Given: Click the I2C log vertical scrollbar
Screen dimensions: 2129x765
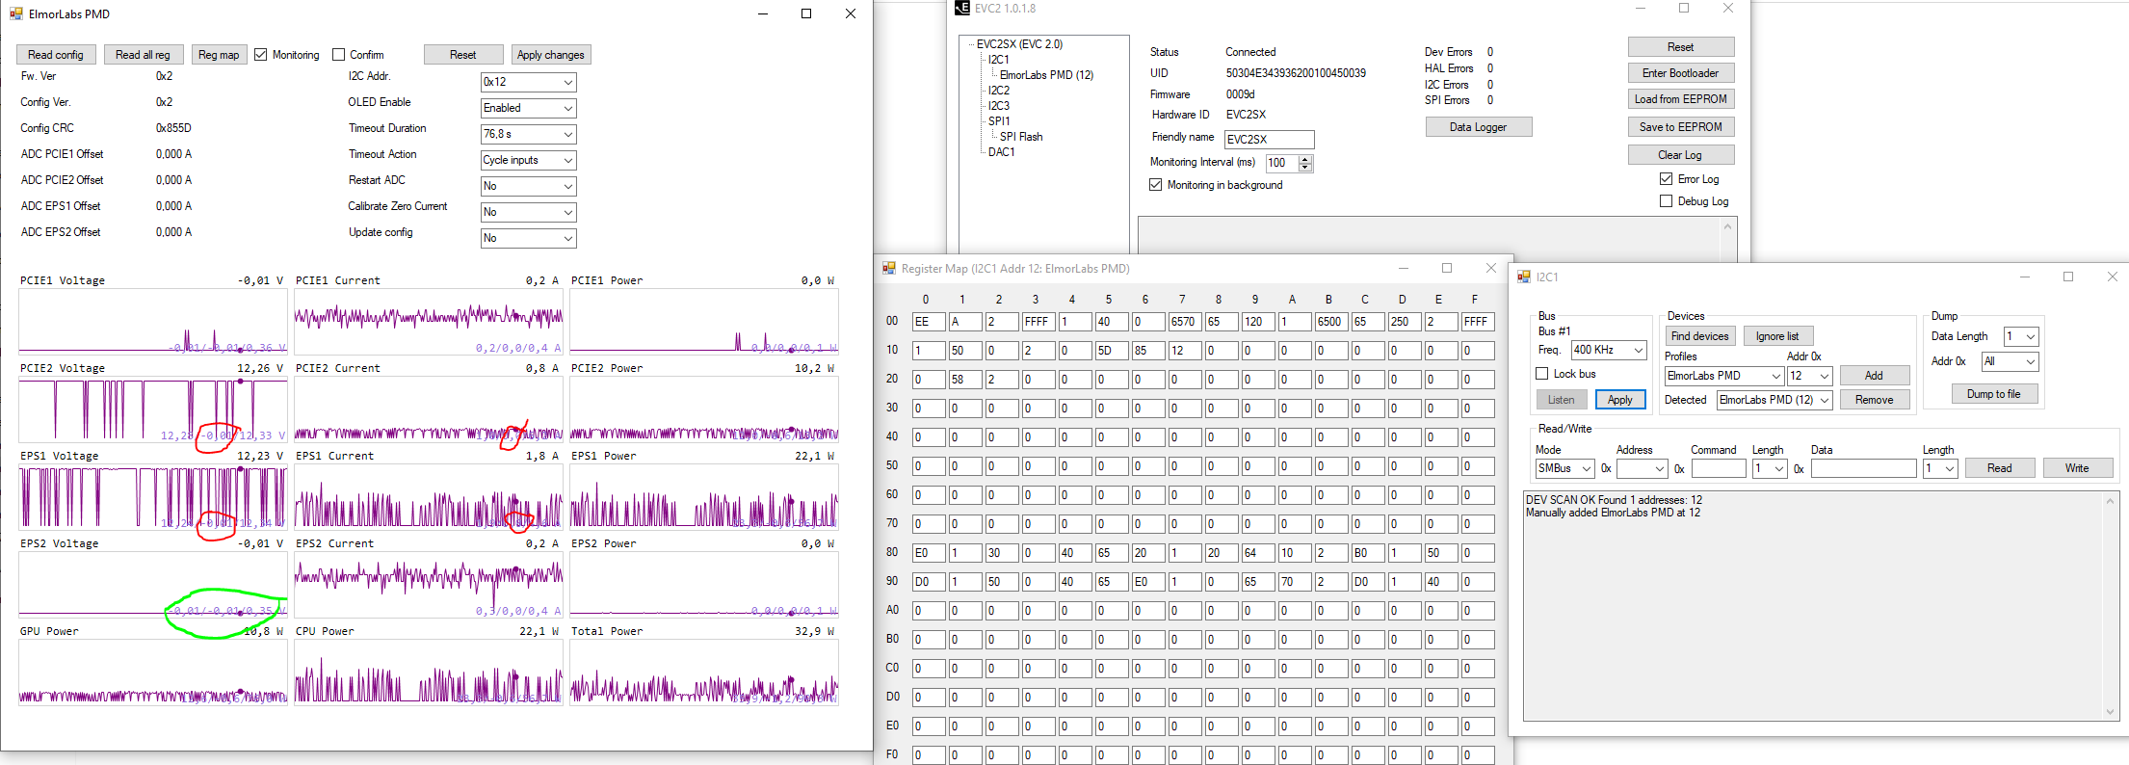Looking at the screenshot, I should (2110, 605).
